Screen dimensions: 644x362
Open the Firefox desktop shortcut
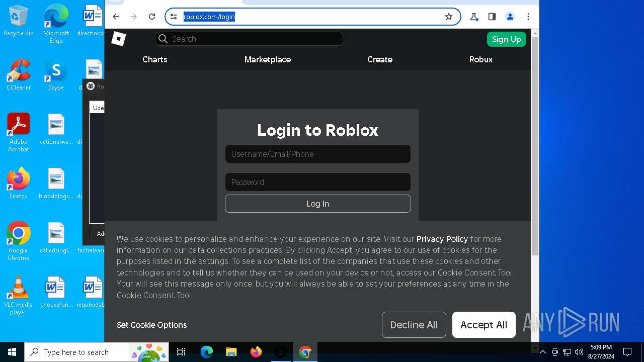pyautogui.click(x=19, y=184)
